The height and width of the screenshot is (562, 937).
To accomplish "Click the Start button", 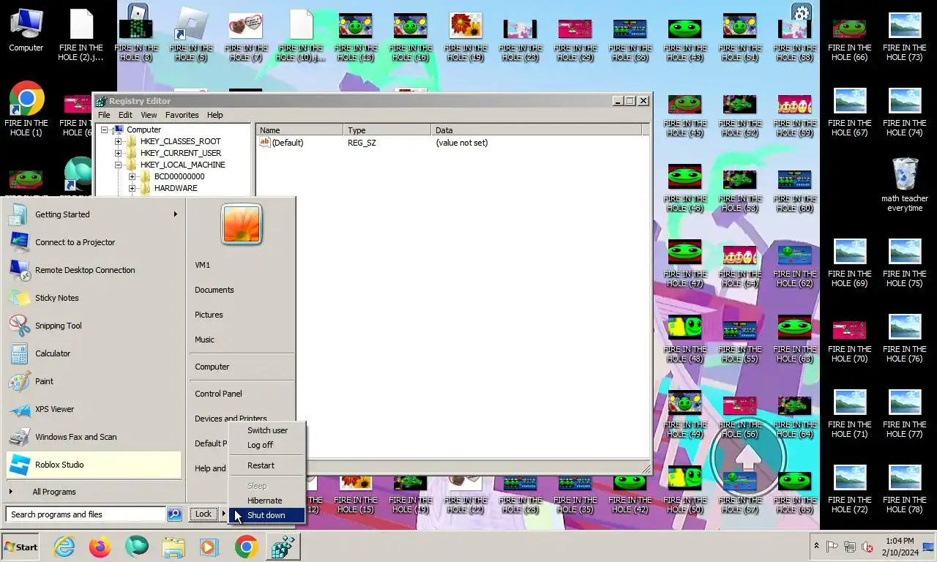I will pos(20,547).
